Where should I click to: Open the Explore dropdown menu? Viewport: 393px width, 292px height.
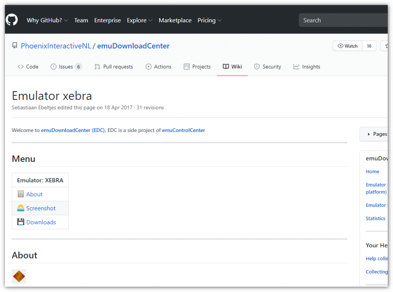[140, 20]
